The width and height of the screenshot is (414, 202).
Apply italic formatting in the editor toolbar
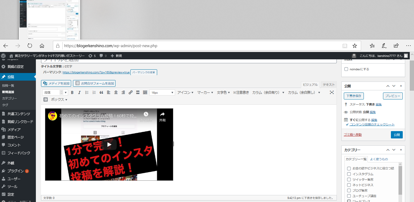tap(79, 92)
